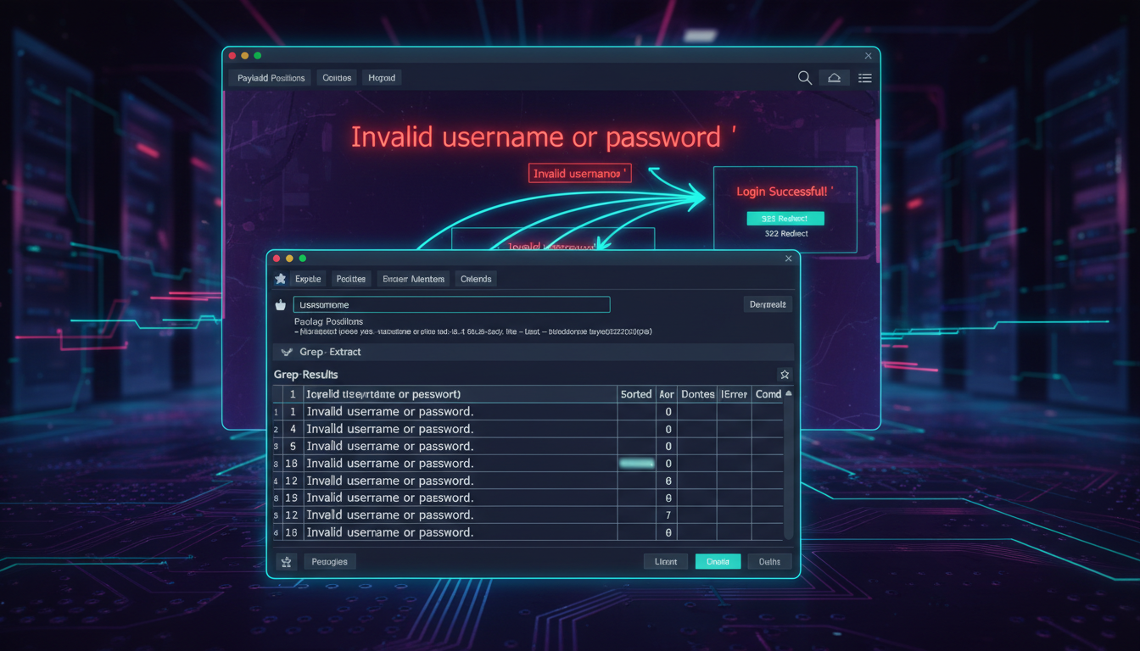The height and width of the screenshot is (651, 1140).
Task: Click the teal bar in the Sorted column
Action: 637,464
